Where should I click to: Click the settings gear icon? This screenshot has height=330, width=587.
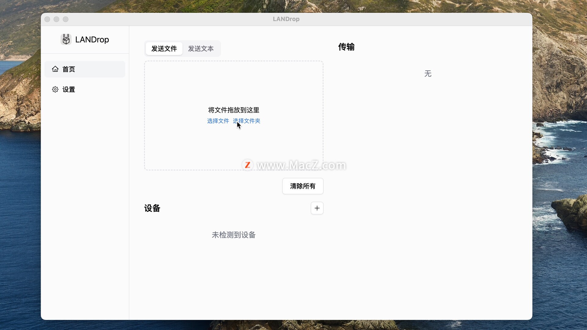point(55,90)
